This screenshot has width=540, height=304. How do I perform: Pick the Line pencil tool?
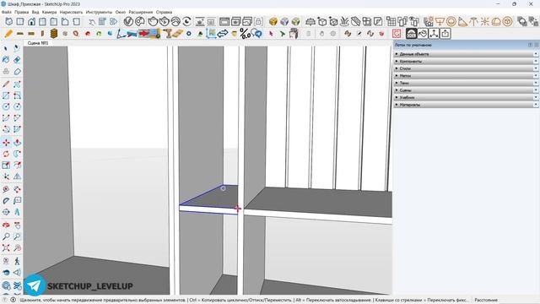pos(6,84)
